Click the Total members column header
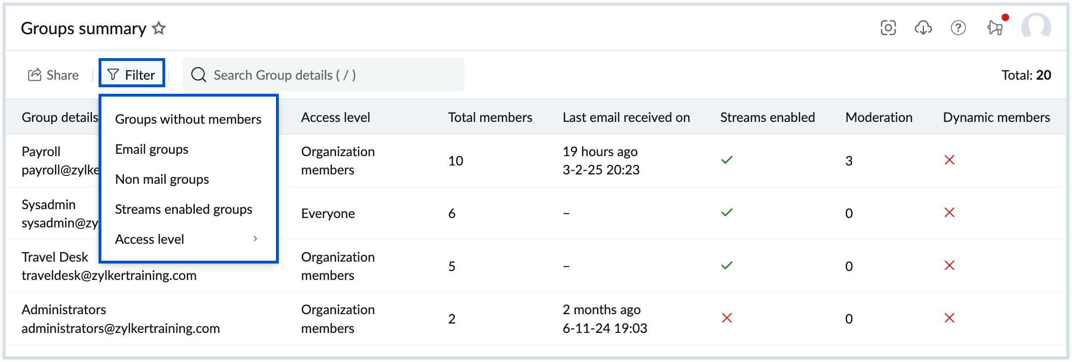Viewport: 1072px width, 362px height. click(x=490, y=117)
